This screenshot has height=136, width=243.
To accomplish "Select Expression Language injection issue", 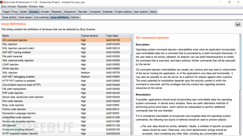I will (66, 113).
